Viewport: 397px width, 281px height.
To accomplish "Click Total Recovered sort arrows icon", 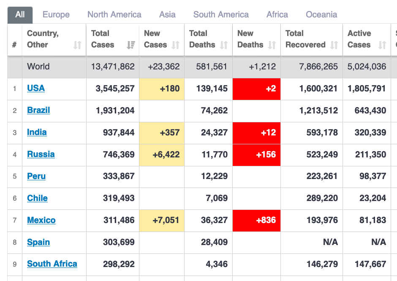I will click(x=334, y=45).
